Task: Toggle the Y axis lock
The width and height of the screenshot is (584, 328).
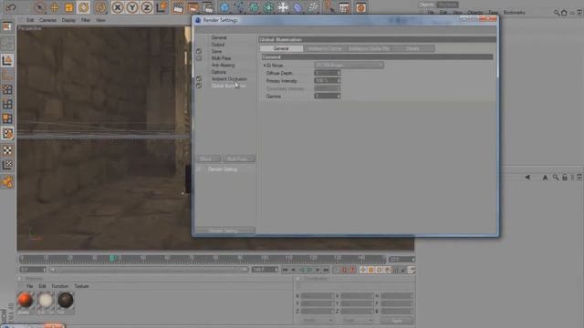Action: point(132,7)
